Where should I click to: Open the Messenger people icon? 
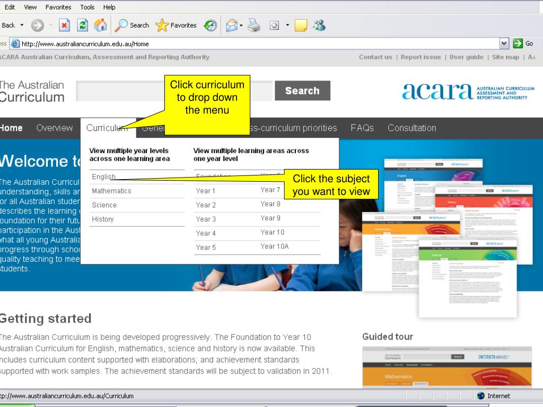tap(319, 25)
